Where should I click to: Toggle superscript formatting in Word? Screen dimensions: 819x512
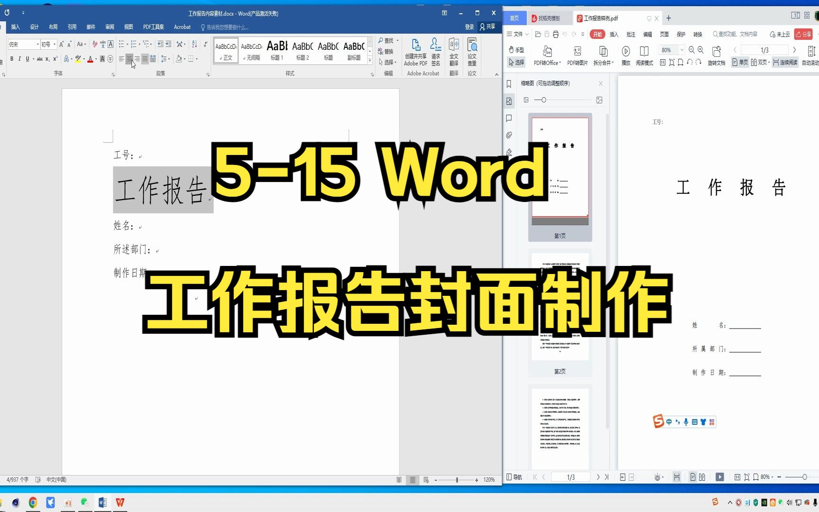(55, 59)
